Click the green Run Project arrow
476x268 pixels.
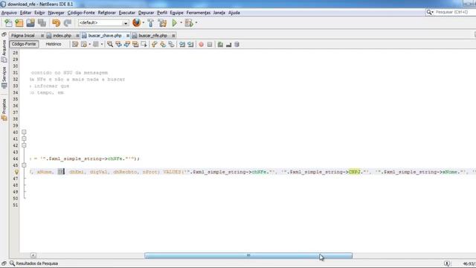[x=175, y=23]
